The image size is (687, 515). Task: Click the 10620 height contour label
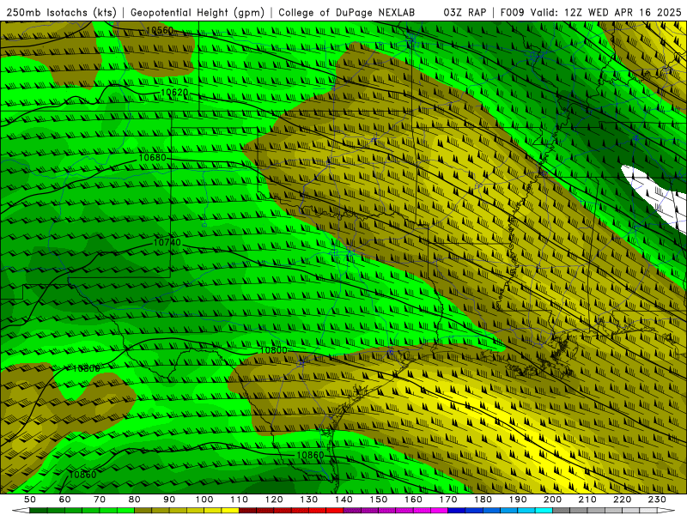click(x=174, y=93)
